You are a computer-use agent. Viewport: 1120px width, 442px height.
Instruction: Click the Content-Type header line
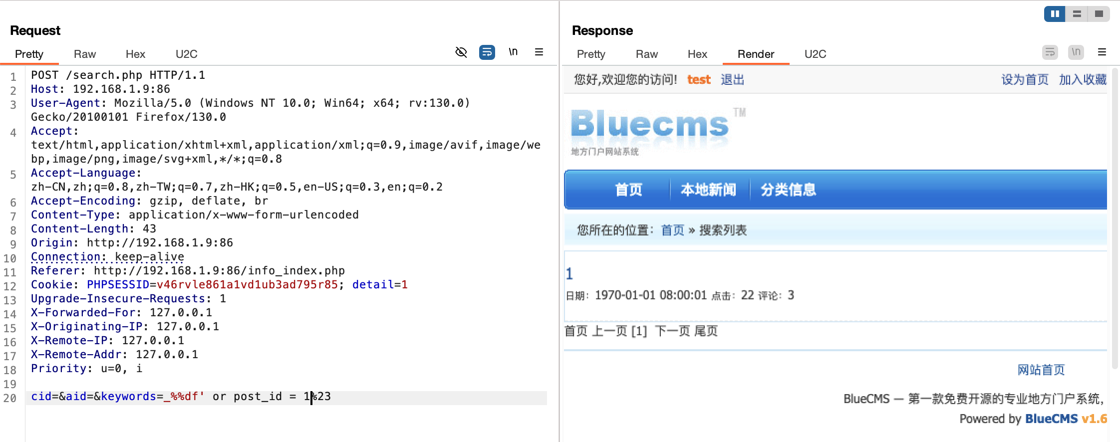click(x=195, y=215)
